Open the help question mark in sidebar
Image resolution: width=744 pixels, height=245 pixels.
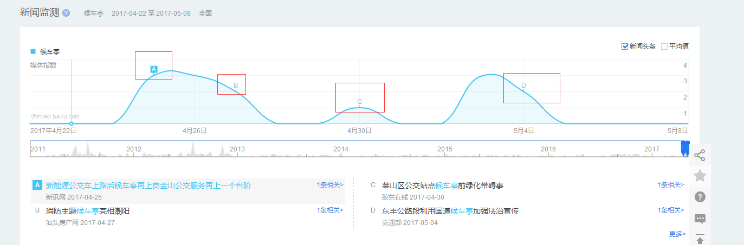[x=700, y=197]
